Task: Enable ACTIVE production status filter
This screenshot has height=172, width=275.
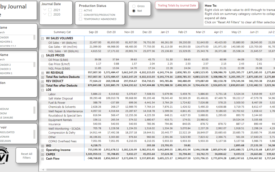Action: coord(80,10)
